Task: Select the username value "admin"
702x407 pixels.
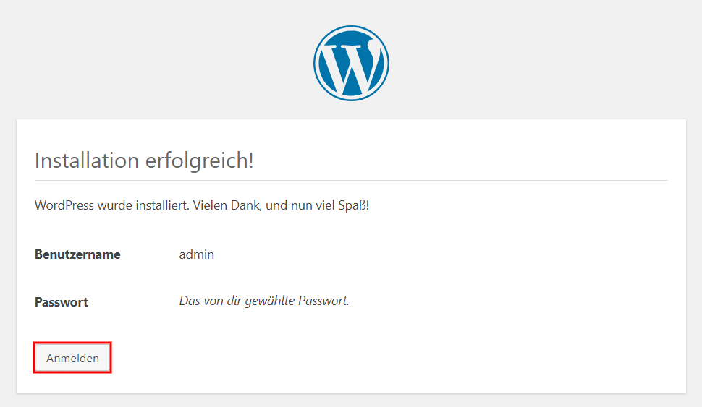Action: point(197,254)
